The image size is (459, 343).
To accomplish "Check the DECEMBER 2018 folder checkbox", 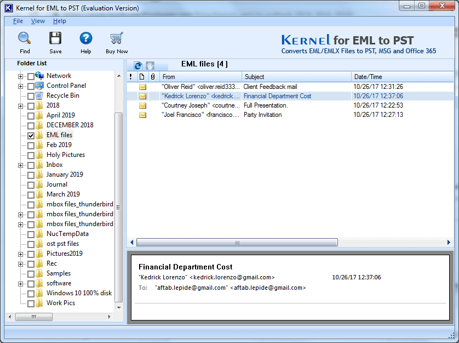I will 31,126.
